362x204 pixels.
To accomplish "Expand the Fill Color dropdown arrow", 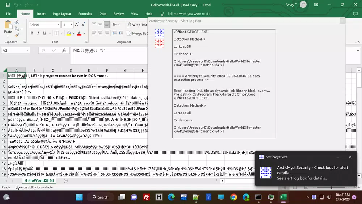I will coord(73,33).
